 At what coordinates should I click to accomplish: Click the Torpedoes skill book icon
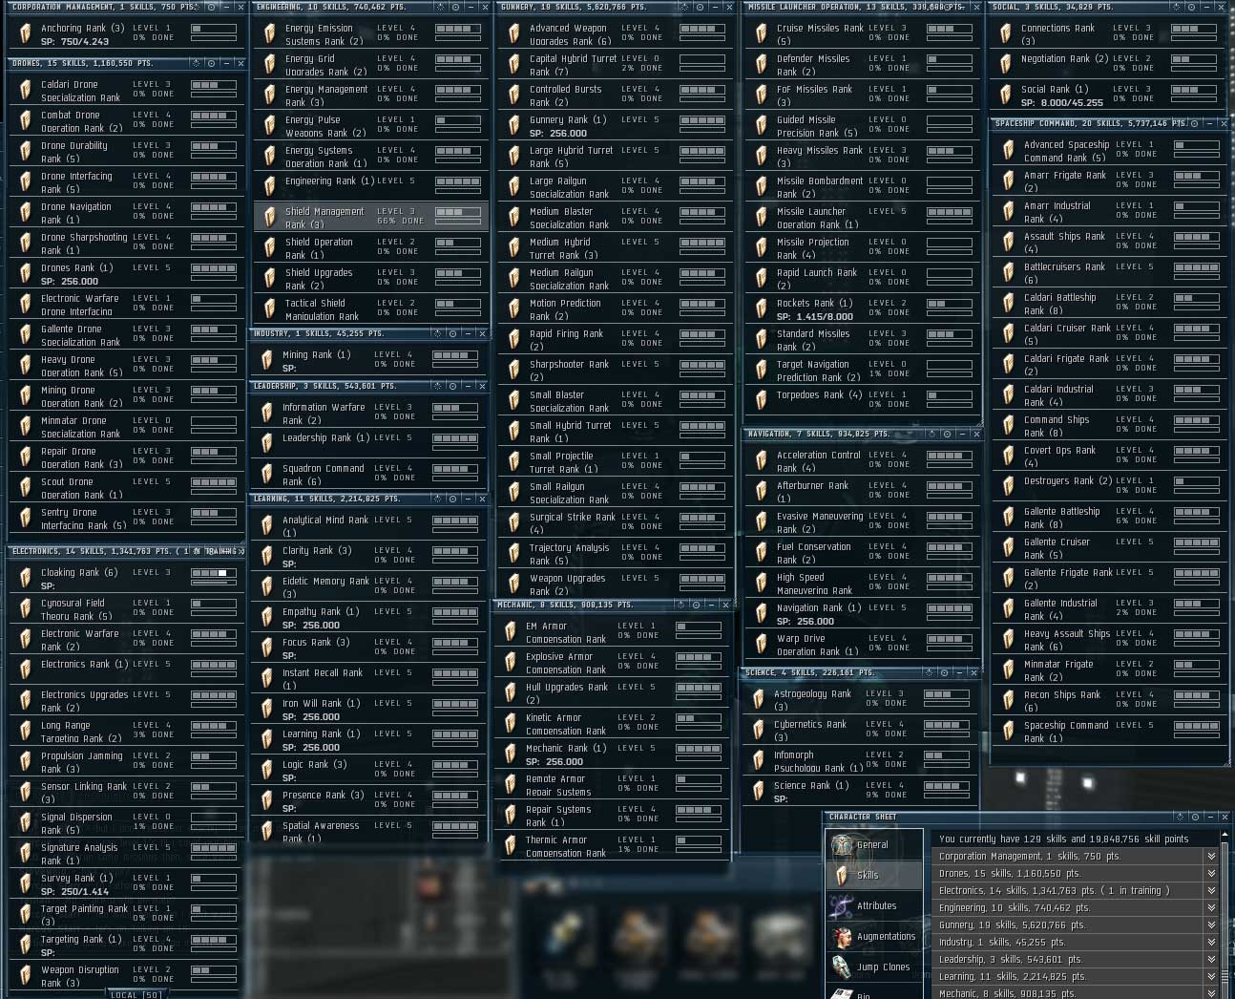[x=761, y=401]
